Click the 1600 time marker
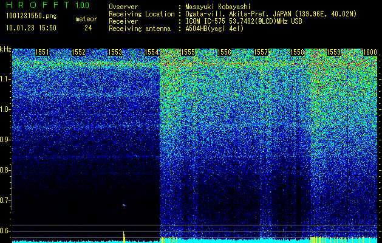The width and height of the screenshot is (382, 243). tap(370, 52)
